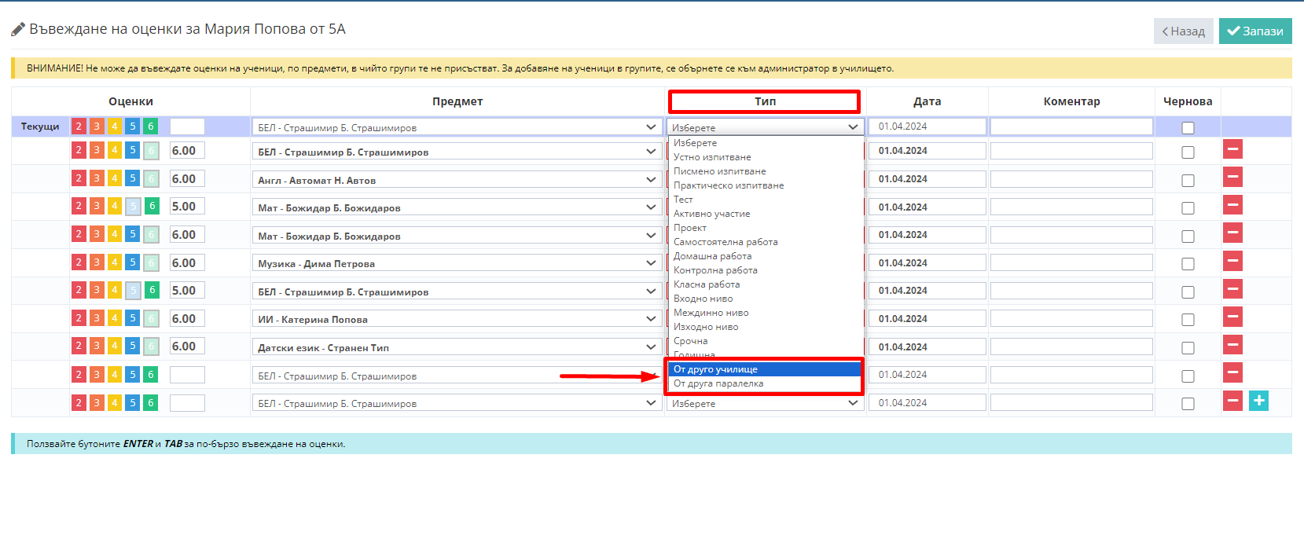The height and width of the screenshot is (550, 1304).
Task: Expand the ИИ - Катерина Попова subject dropdown
Action: coord(457,319)
